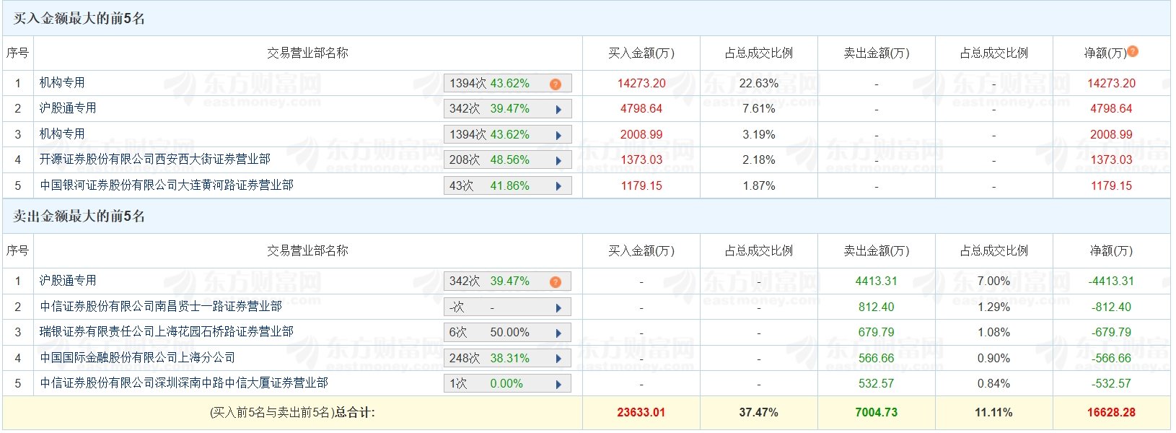Click percentage 3.19% in buy table

click(x=759, y=134)
